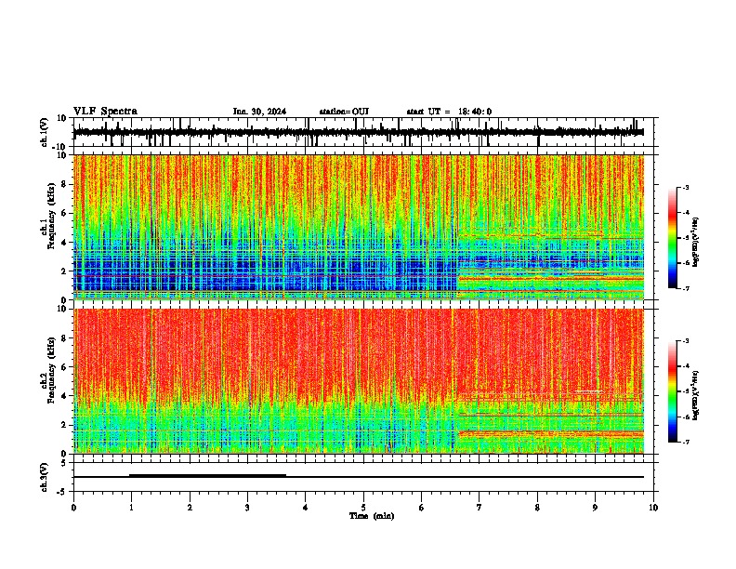Click time axis tick label '9'
Viewport: 736px width, 569px height.
click(595, 508)
